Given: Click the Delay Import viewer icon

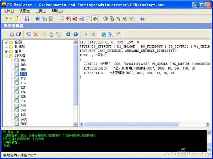Looking at the screenshot, I should 75,19.
